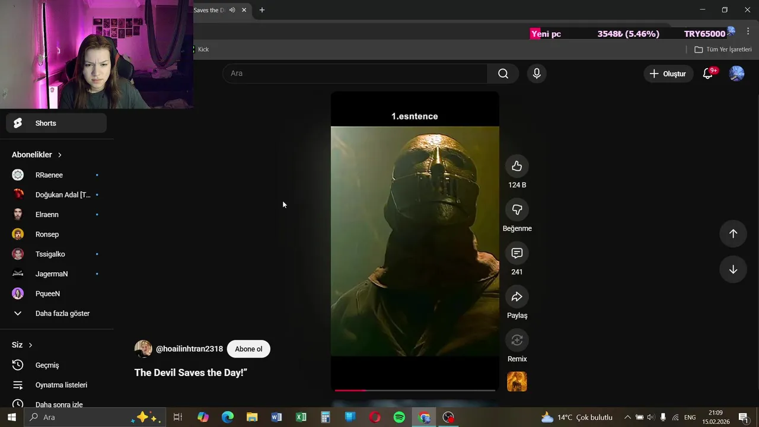The width and height of the screenshot is (759, 427).
Task: Open Spotify from taskbar
Action: 399,418
